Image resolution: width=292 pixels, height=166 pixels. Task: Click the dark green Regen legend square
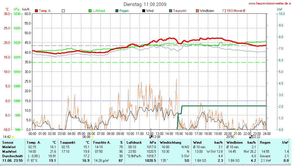coord(117,11)
